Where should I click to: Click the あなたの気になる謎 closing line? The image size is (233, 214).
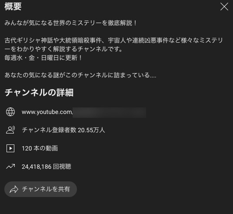tap(80, 75)
